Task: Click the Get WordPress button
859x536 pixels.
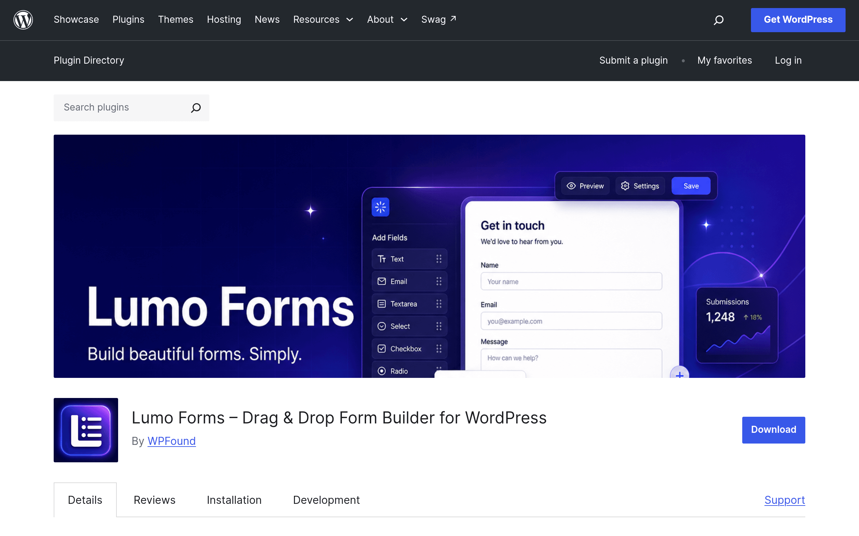Action: coord(798,20)
